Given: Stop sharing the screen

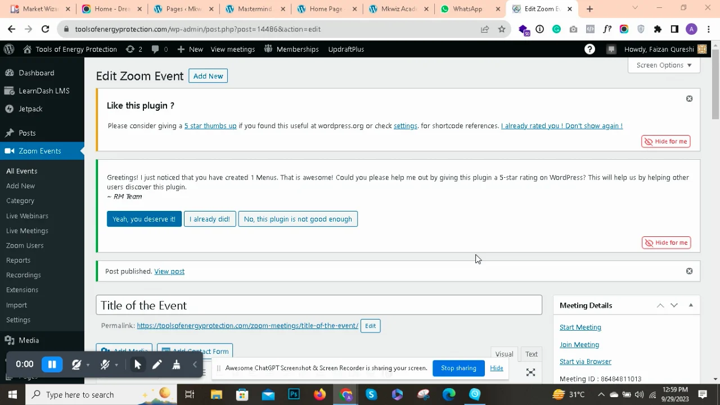Looking at the screenshot, I should tap(458, 368).
